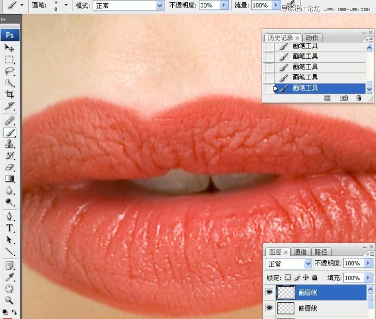Select the Pen tool

[x=9, y=216]
